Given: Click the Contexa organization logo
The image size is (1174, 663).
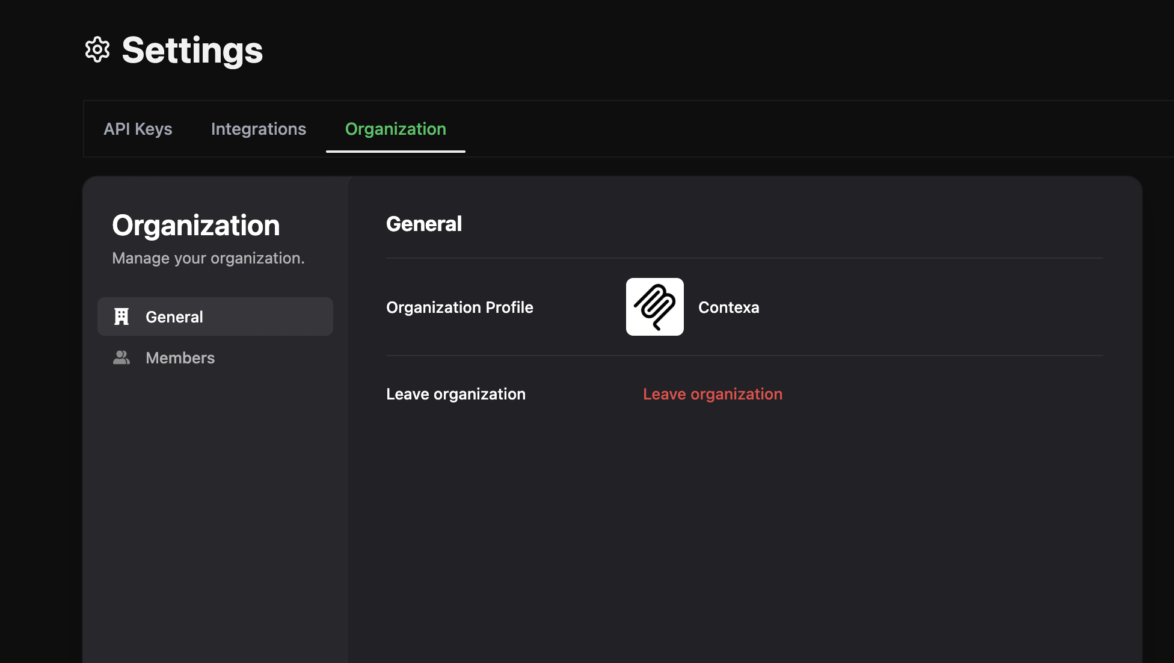Looking at the screenshot, I should tap(654, 307).
